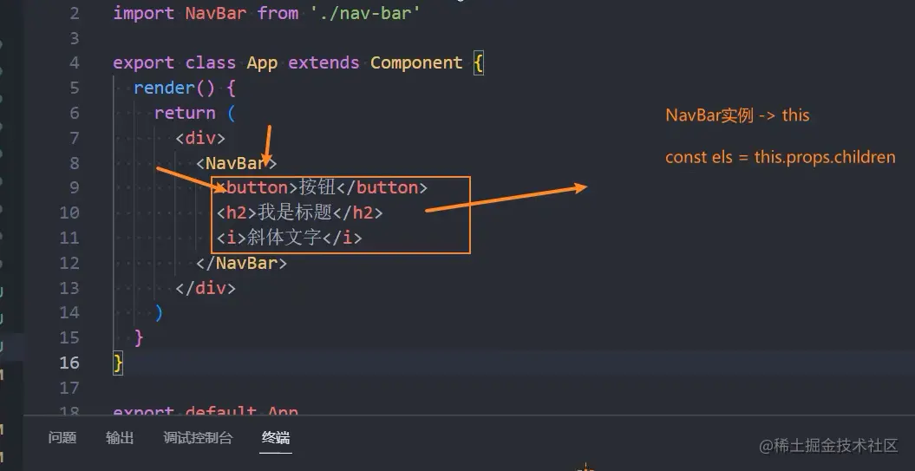
Task: Click the 'render() {' code line
Action: coord(185,88)
